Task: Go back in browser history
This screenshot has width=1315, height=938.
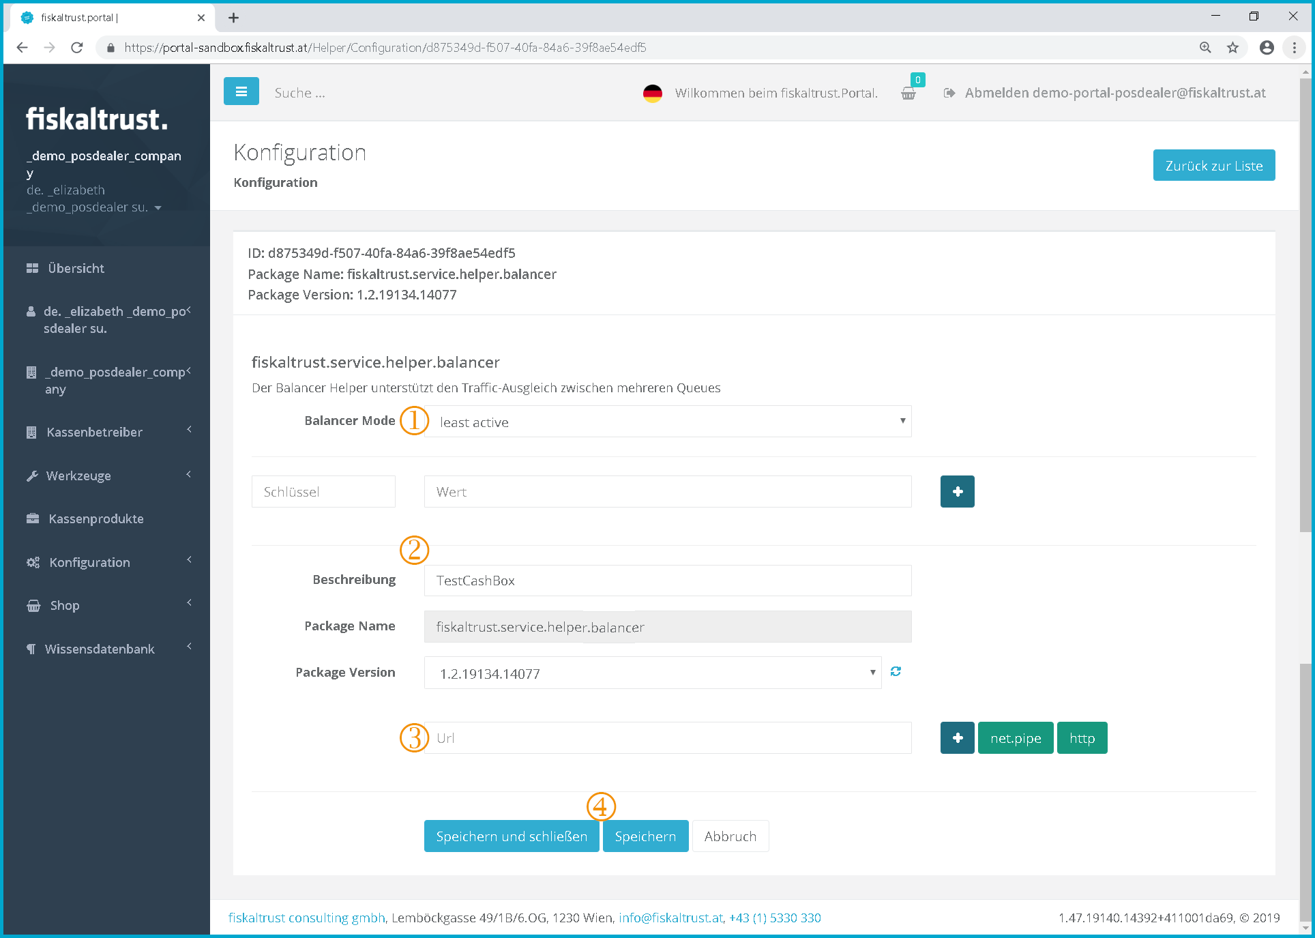Action: [22, 47]
